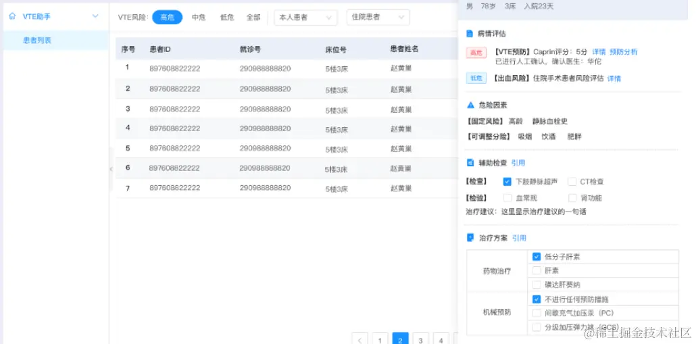Open the 预防分析 link
The width and height of the screenshot is (696, 344).
pos(624,52)
